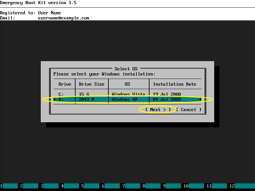Click function key slot 7 in bottom bar
Viewport: 255px width, 191px height.
pyautogui.click(x=131, y=186)
